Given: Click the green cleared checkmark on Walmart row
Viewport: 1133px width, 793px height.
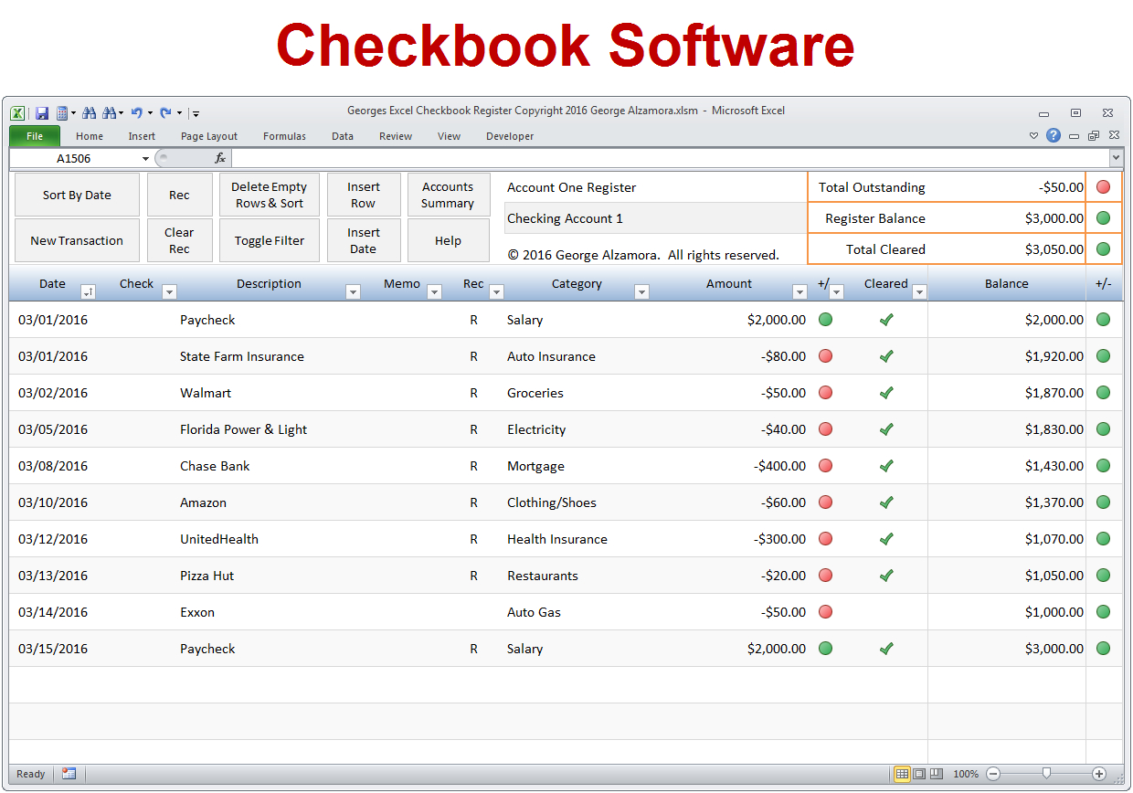Looking at the screenshot, I should click(885, 392).
